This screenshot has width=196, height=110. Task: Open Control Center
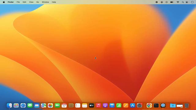coord(187,2)
